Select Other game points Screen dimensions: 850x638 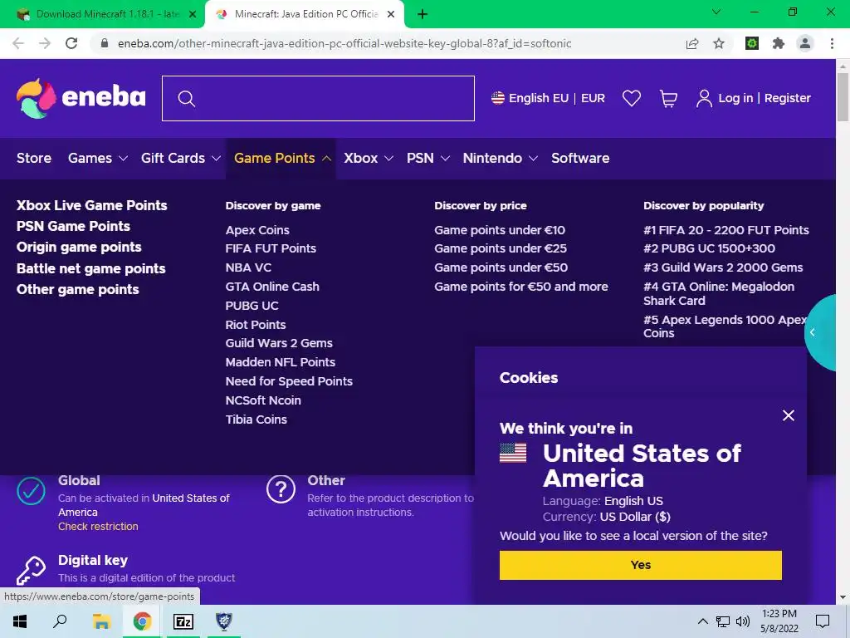coord(77,289)
